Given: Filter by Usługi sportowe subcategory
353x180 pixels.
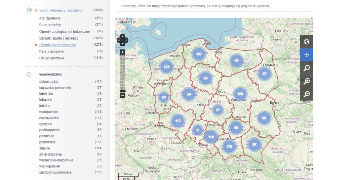Looking at the screenshot, I should [x=52, y=58].
